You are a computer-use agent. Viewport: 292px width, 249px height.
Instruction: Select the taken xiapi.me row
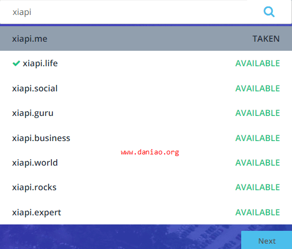click(x=146, y=38)
